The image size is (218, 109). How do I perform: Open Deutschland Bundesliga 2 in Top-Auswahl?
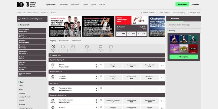pos(32,52)
